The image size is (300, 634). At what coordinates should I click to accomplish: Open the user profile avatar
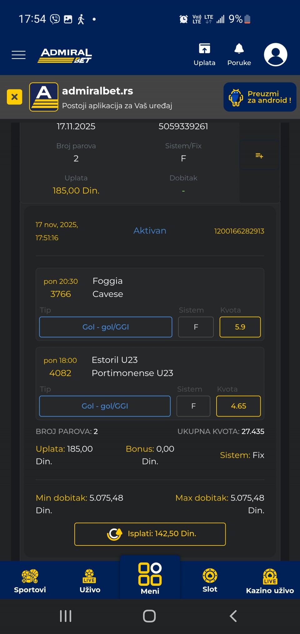point(275,54)
